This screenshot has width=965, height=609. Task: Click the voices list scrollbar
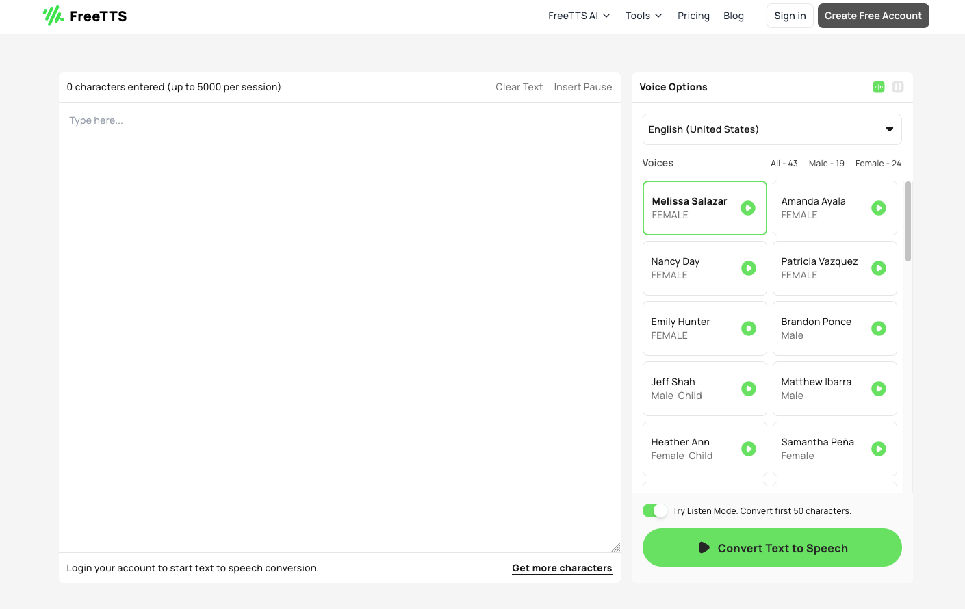click(908, 221)
